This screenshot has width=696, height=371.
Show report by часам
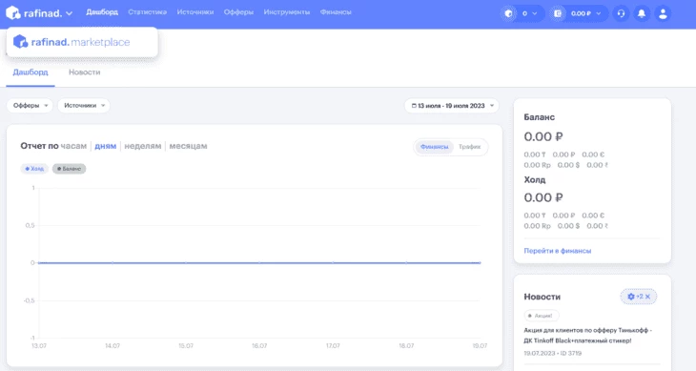click(73, 146)
